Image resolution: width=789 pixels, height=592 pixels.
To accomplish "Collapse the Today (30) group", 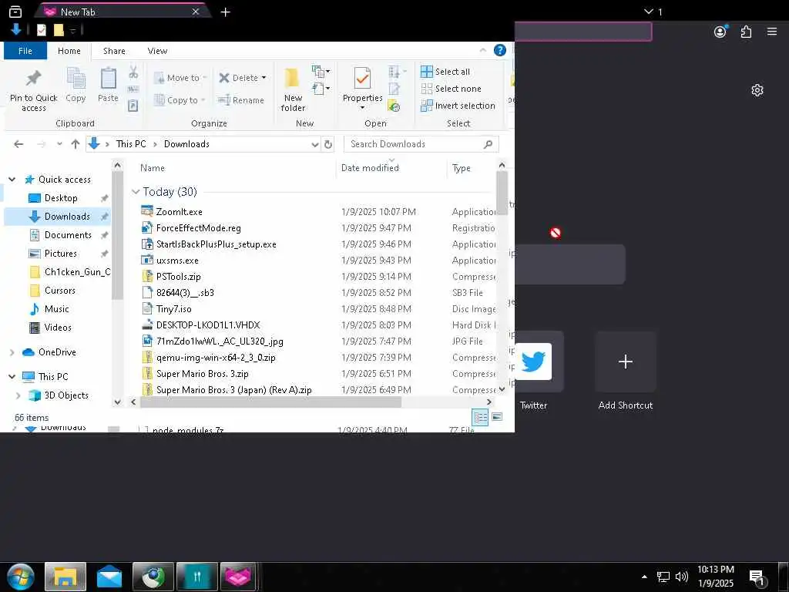I will click(x=136, y=192).
